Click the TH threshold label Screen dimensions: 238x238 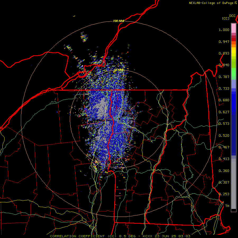coord(227,206)
